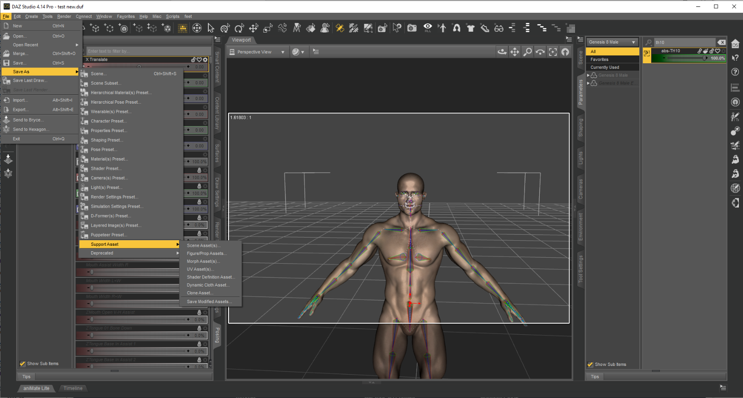This screenshot has width=743, height=398.
Task: Toggle the link icon on abs-TH10
Action: pos(699,51)
